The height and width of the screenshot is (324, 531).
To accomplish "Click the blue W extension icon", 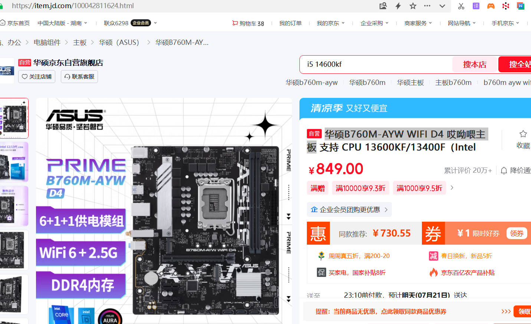I will pos(521,6).
